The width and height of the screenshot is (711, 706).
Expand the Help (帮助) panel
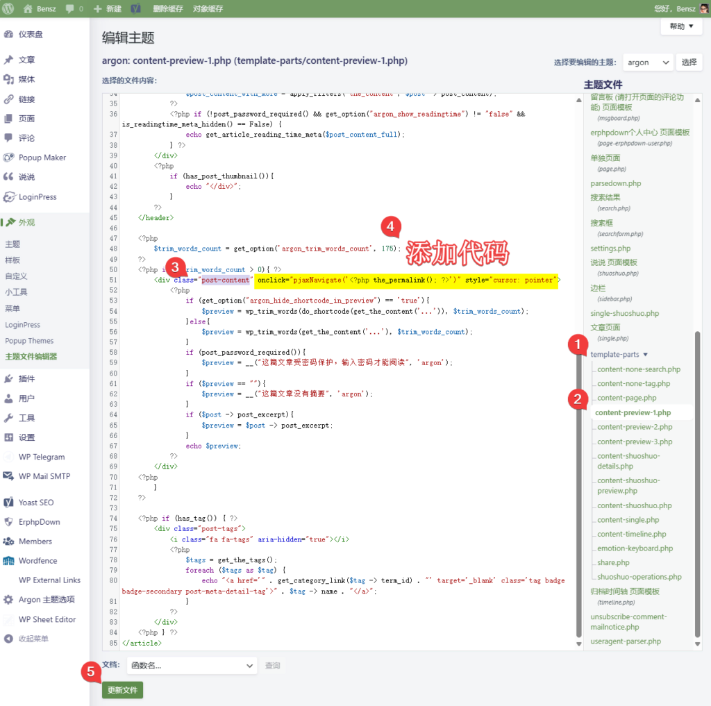point(681,26)
